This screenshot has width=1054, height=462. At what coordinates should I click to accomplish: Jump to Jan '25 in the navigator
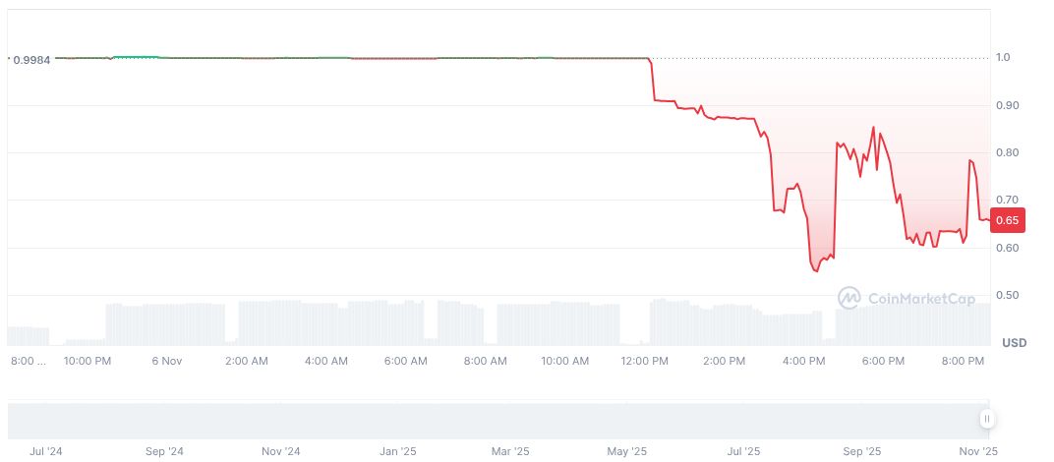[398, 451]
